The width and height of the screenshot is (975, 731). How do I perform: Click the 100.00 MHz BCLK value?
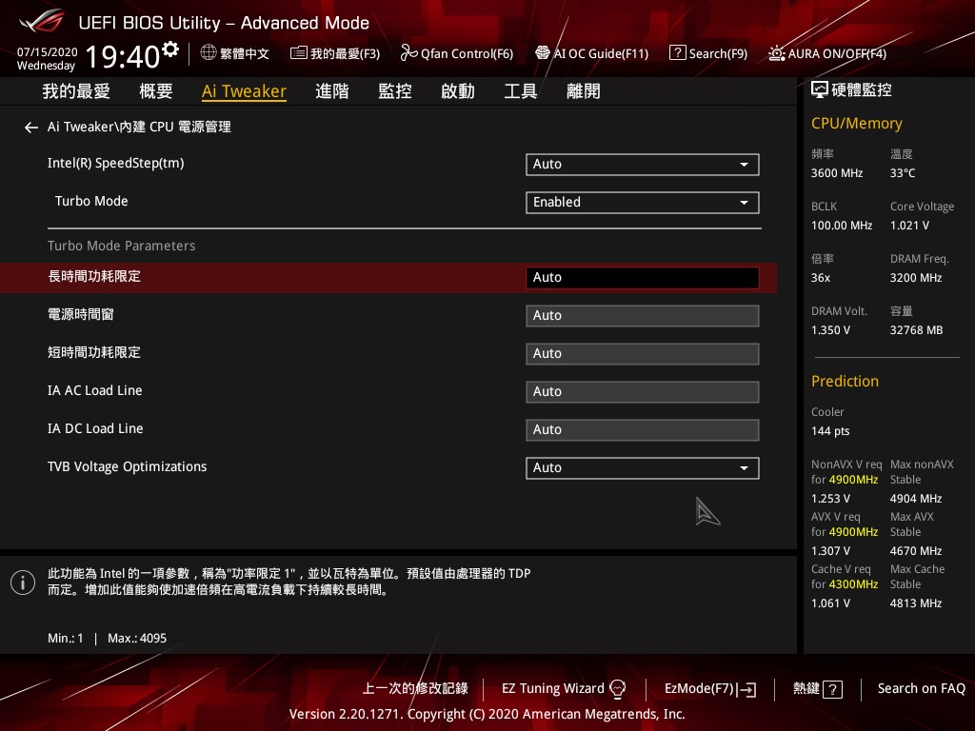842,225
